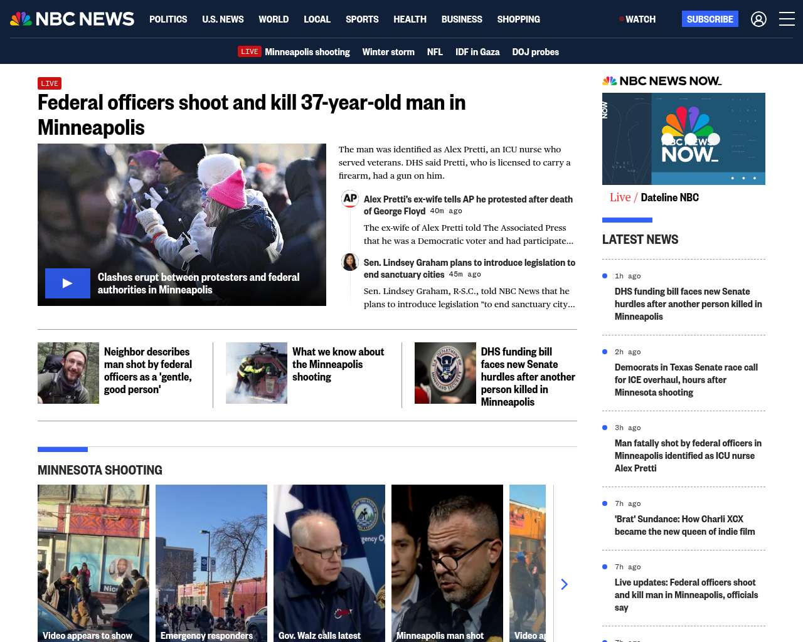Open the user account profile icon
803x642 pixels.
click(x=758, y=19)
